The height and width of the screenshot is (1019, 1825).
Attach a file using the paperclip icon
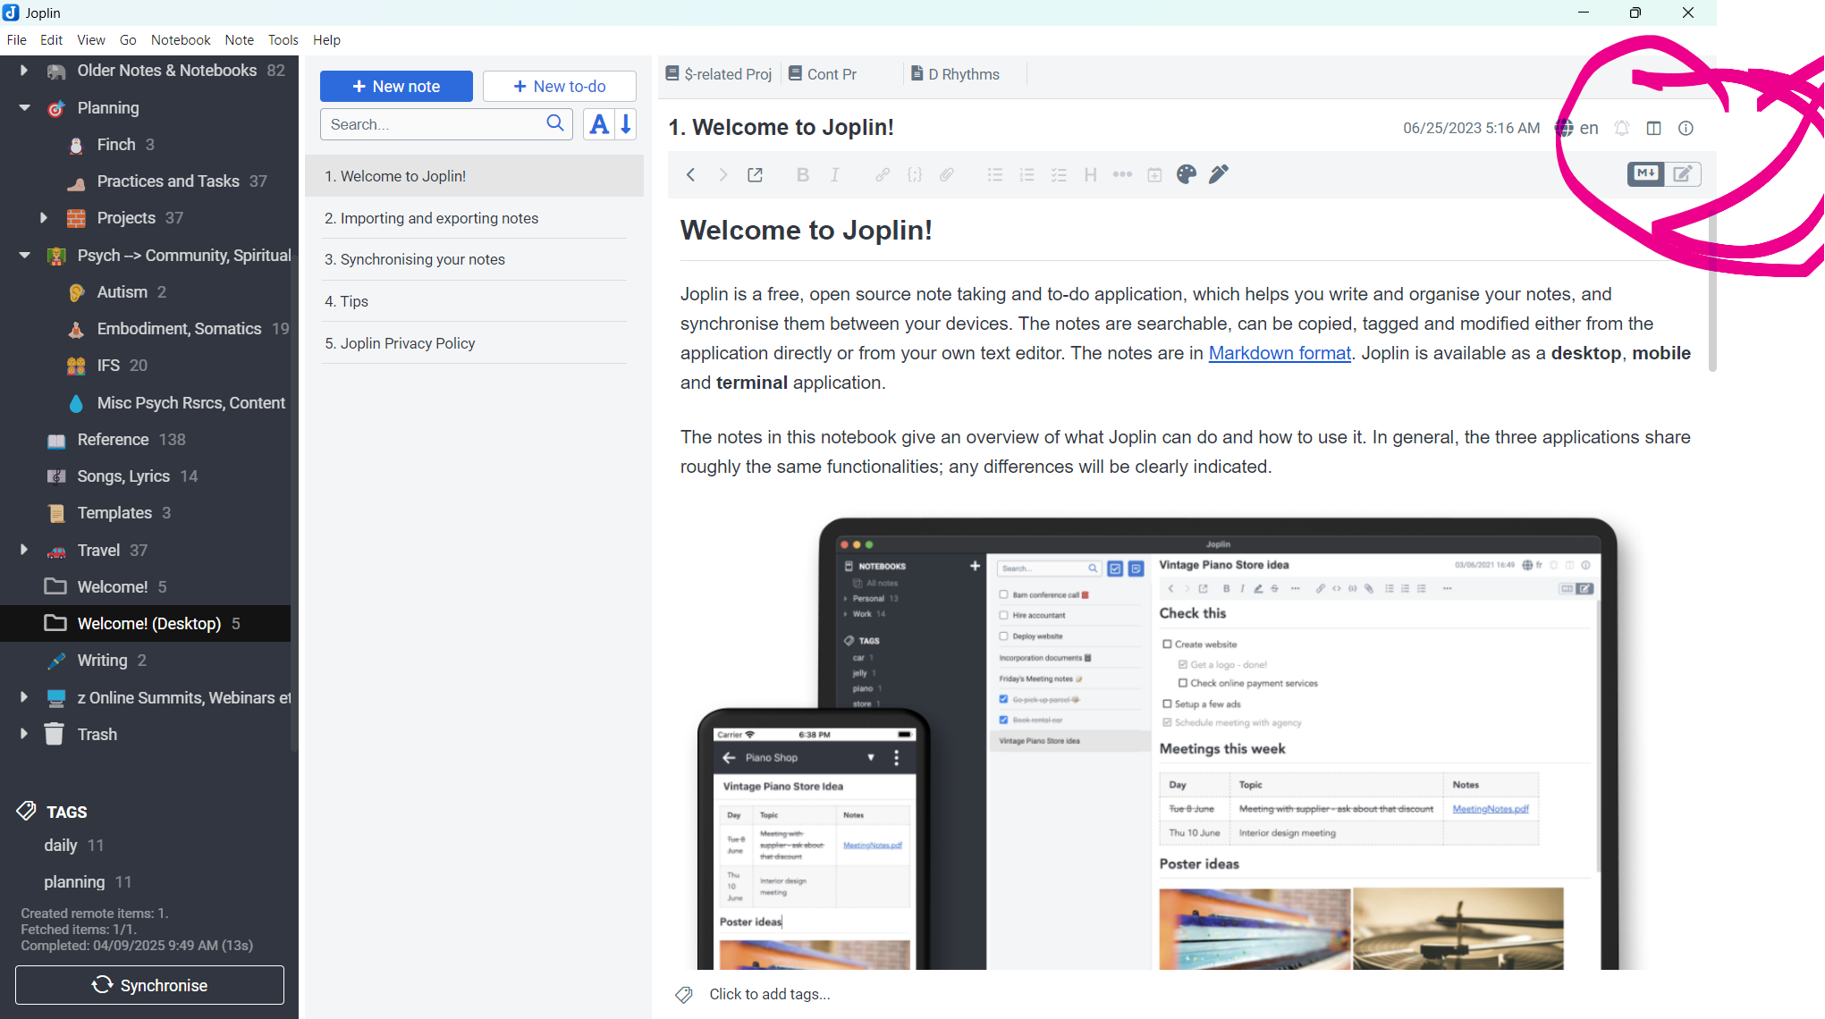pyautogui.click(x=946, y=174)
